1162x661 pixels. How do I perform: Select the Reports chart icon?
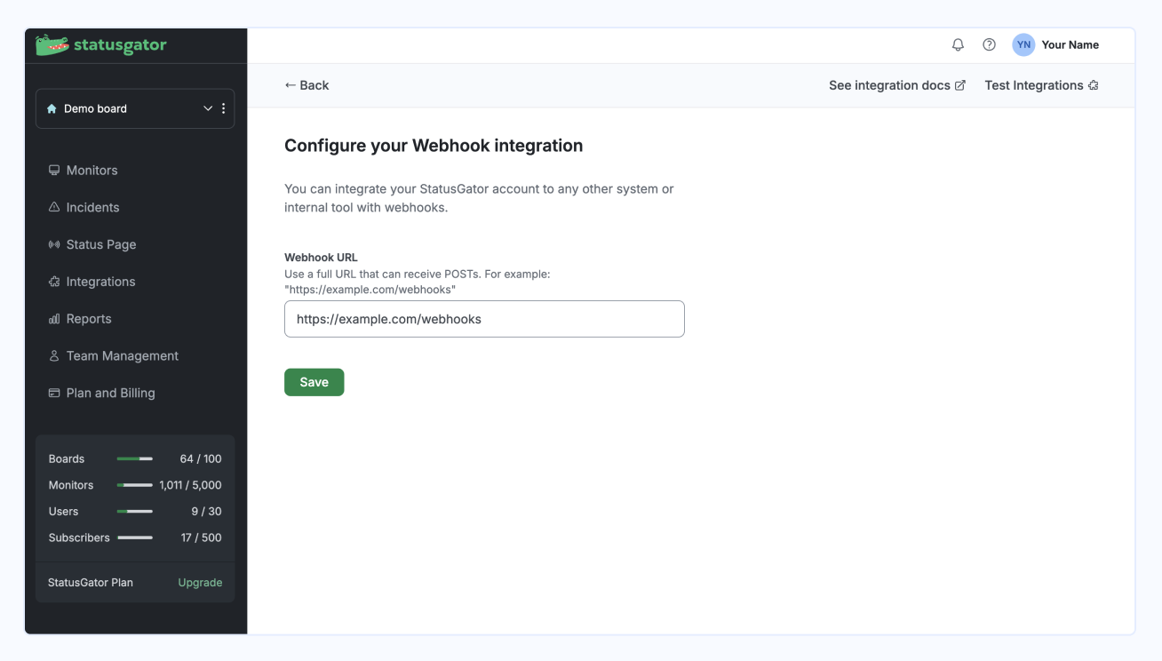[54, 319]
